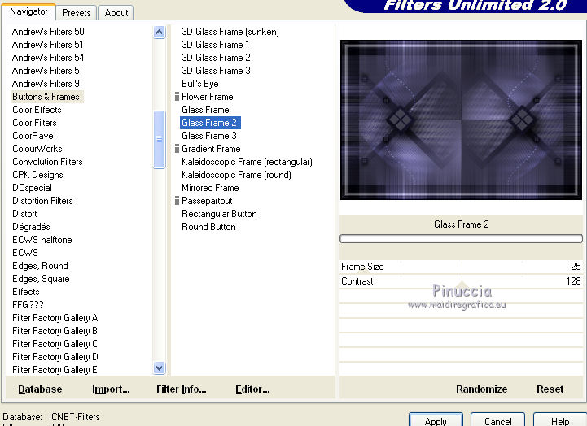
Task: Select Andrew's Filters 54 category
Action: click(48, 58)
